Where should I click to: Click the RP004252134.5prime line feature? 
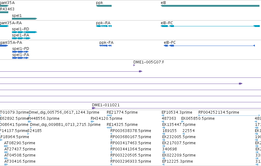[229, 115]
